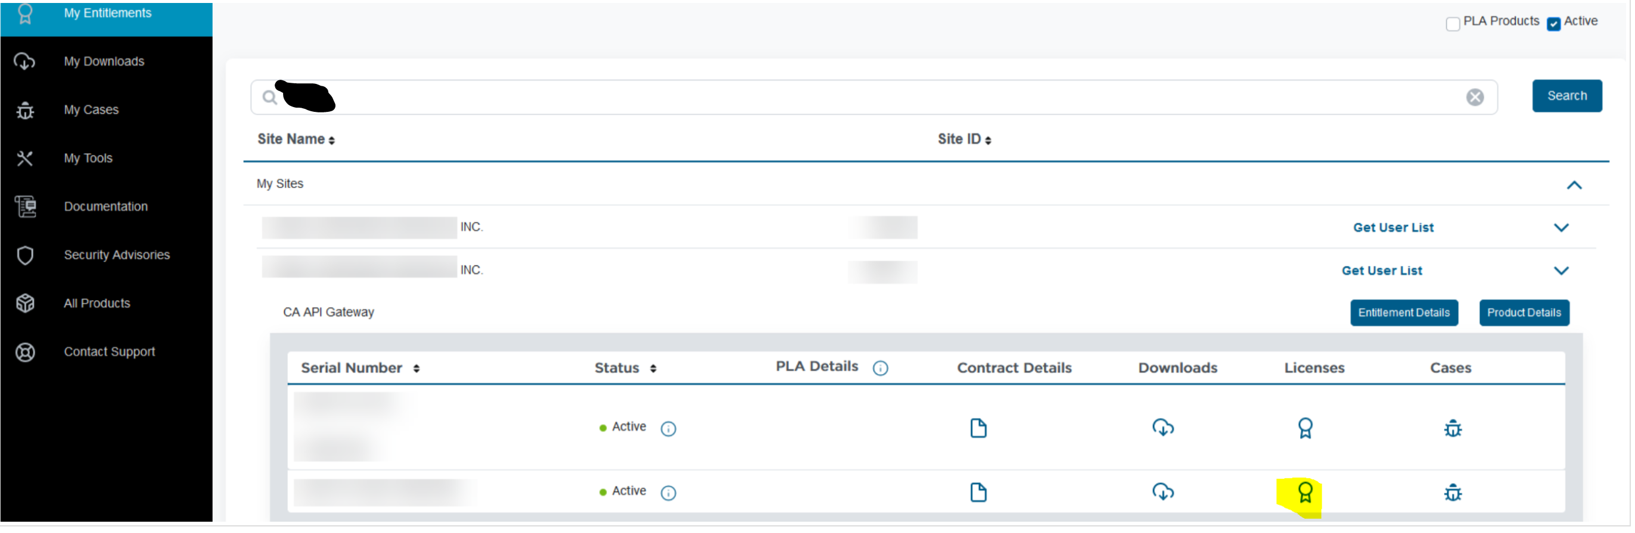1635x533 pixels.
Task: Open Contract Details document icon, second row
Action: [x=977, y=493]
